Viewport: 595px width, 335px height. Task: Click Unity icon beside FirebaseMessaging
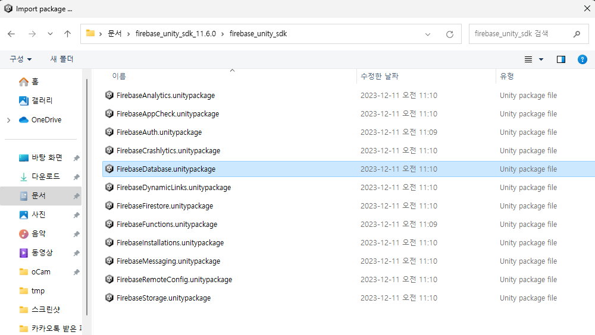click(109, 261)
